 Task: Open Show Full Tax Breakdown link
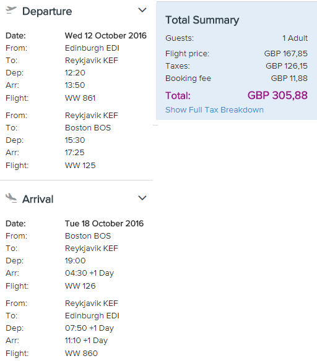click(x=214, y=110)
